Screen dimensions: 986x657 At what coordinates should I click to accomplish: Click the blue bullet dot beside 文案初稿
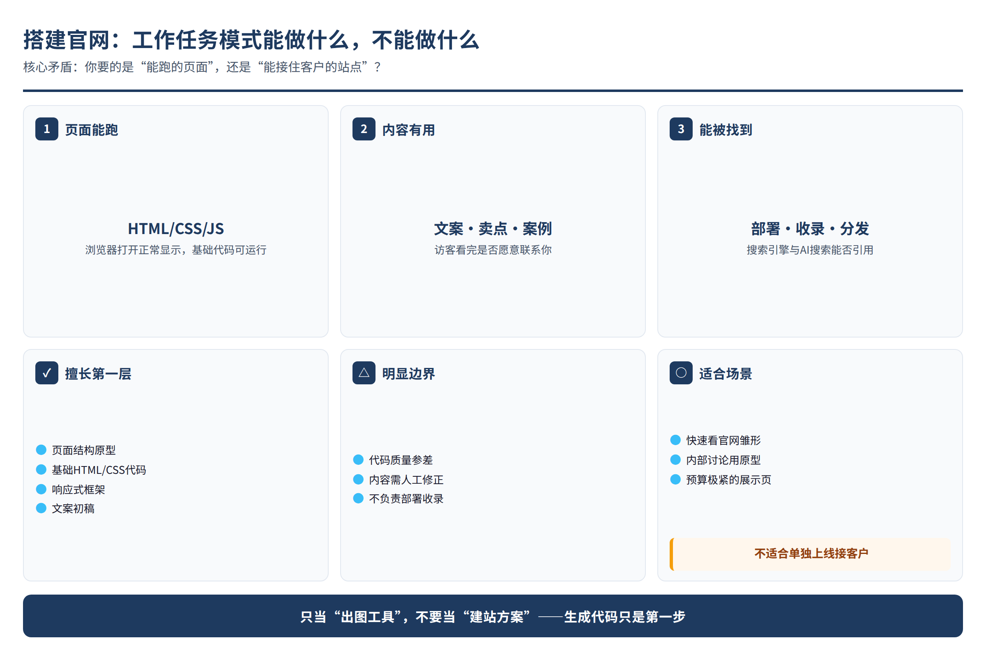coord(41,509)
